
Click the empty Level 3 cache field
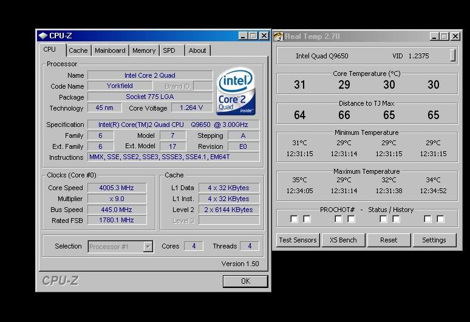[x=229, y=221]
